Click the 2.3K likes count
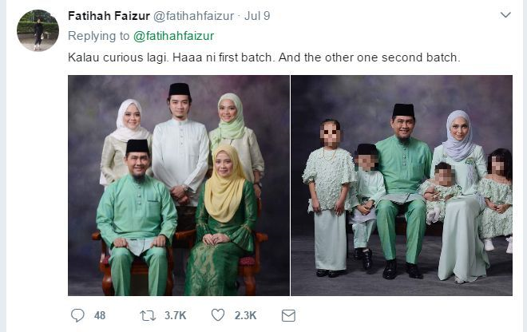Viewport: 527px width, 332px height. (246, 315)
